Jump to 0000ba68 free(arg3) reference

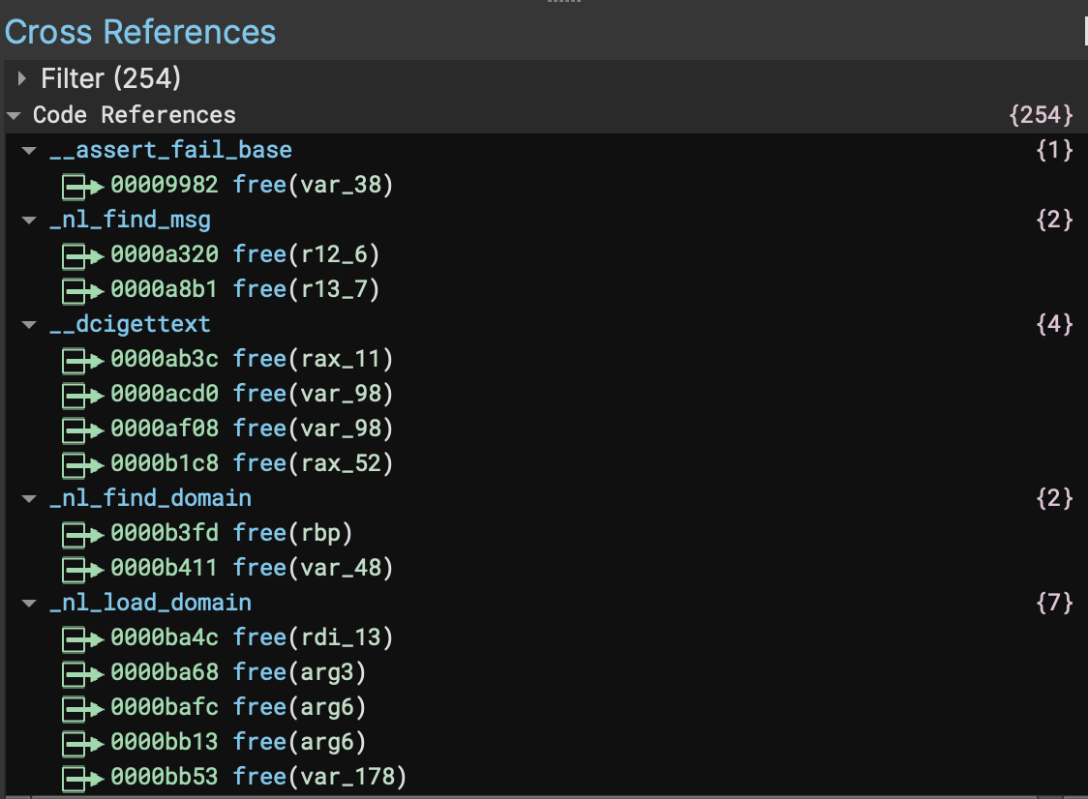[238, 672]
